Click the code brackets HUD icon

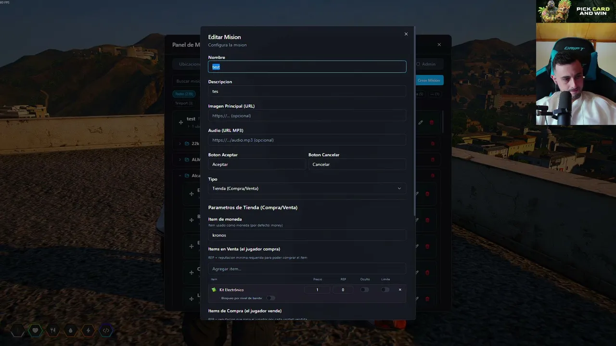106,331
